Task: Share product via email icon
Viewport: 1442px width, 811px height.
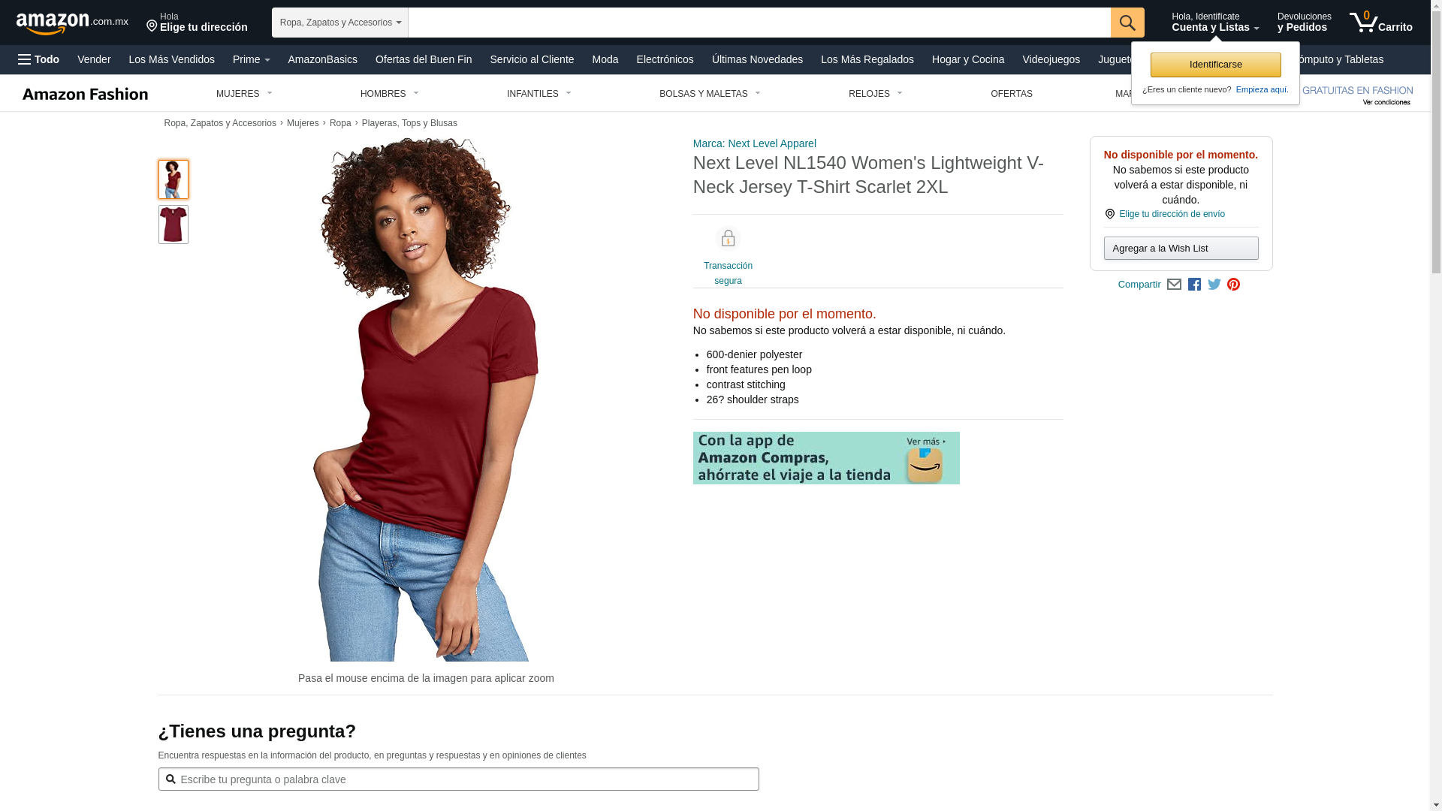Action: click(x=1174, y=285)
